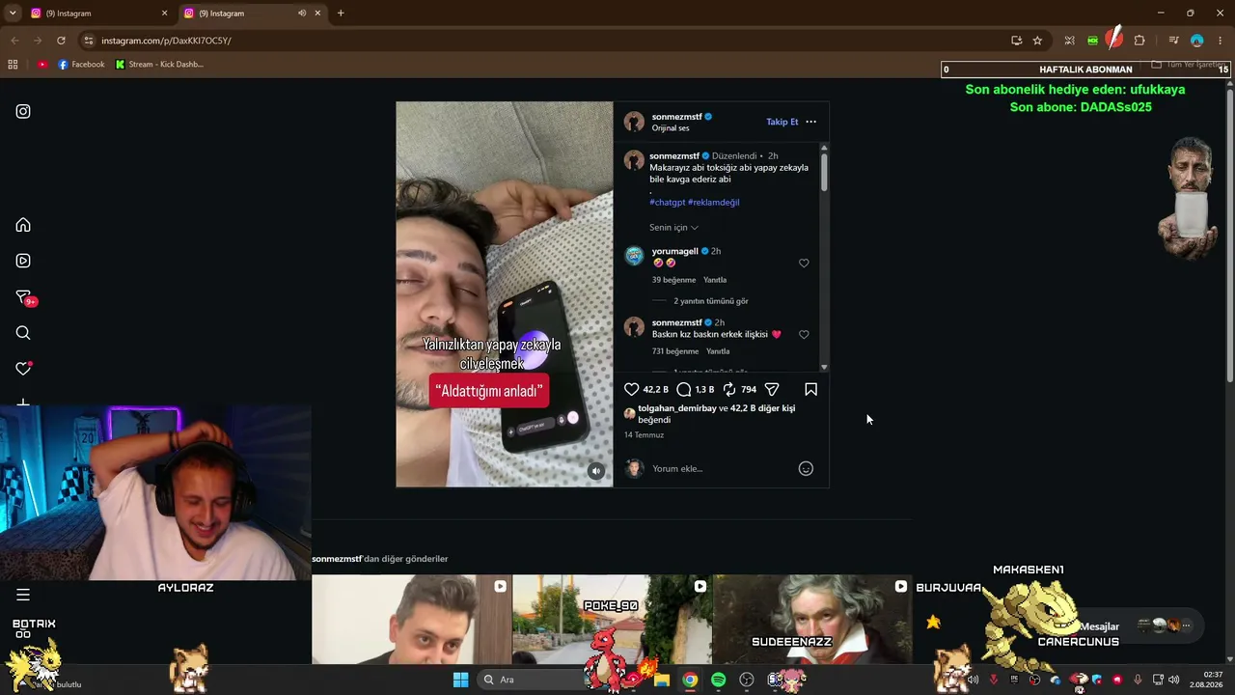Reply to yorumagell's comment via 'Yanıtla'
Image resolution: width=1235 pixels, height=695 pixels.
click(715, 280)
